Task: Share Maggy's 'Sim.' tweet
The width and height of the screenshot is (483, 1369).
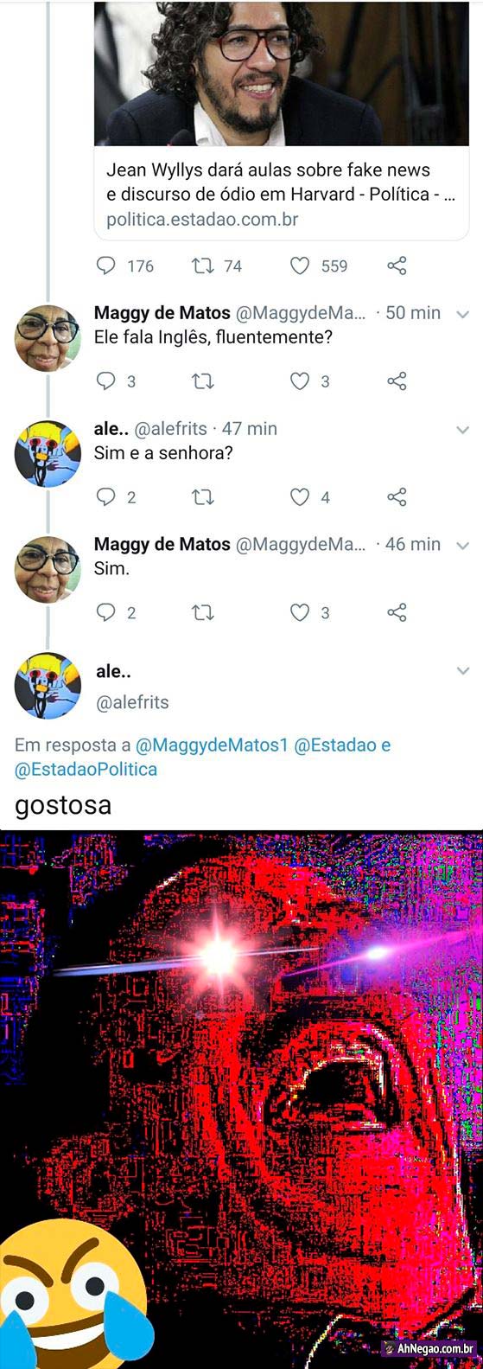Action: tap(397, 612)
